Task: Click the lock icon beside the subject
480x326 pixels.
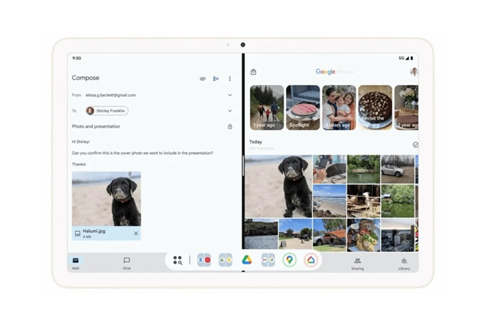Action: pos(230,126)
